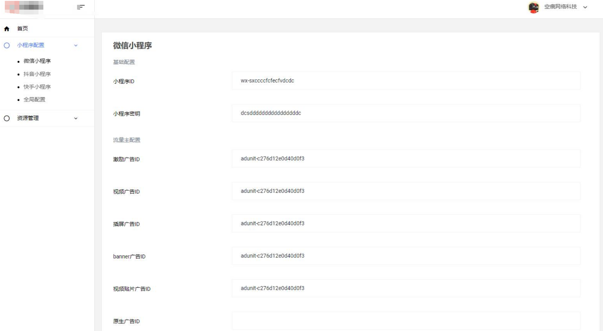Focus the 插屏广告ID input field
The image size is (603, 331).
(x=406, y=223)
